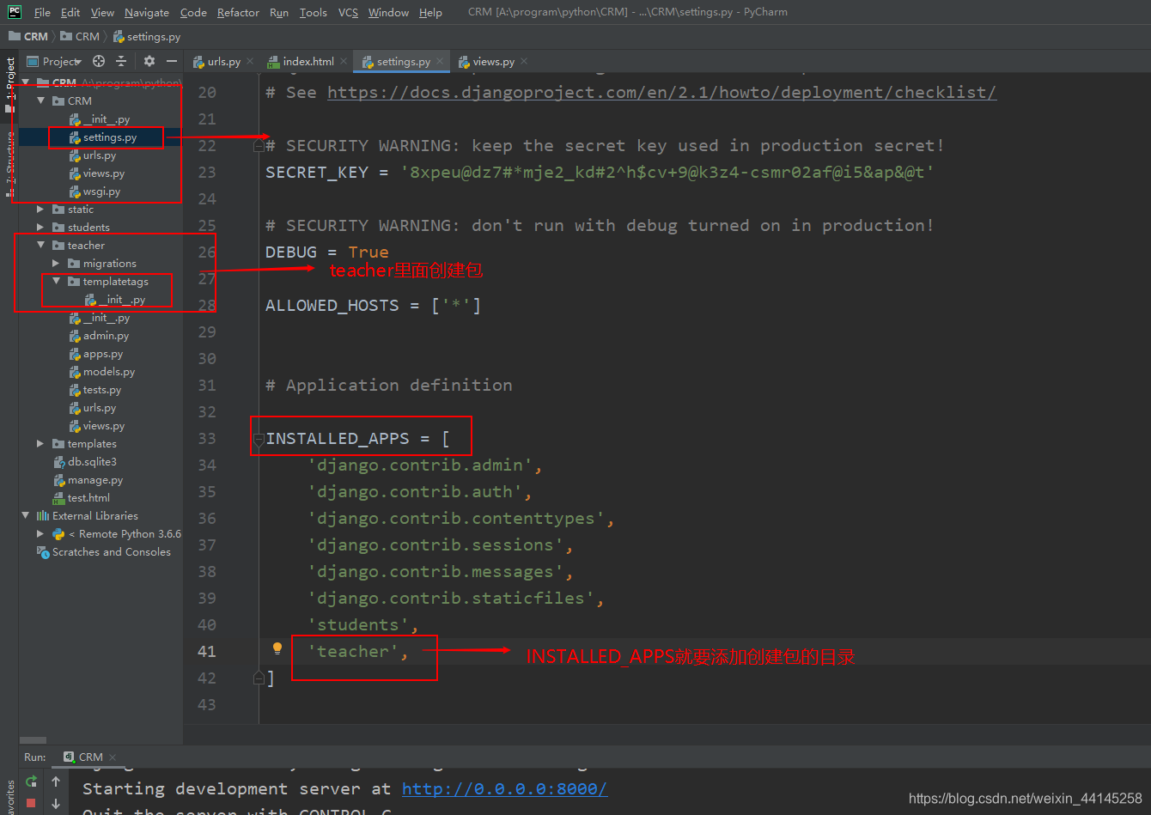
Task: Open the Edit menu
Action: point(70,12)
